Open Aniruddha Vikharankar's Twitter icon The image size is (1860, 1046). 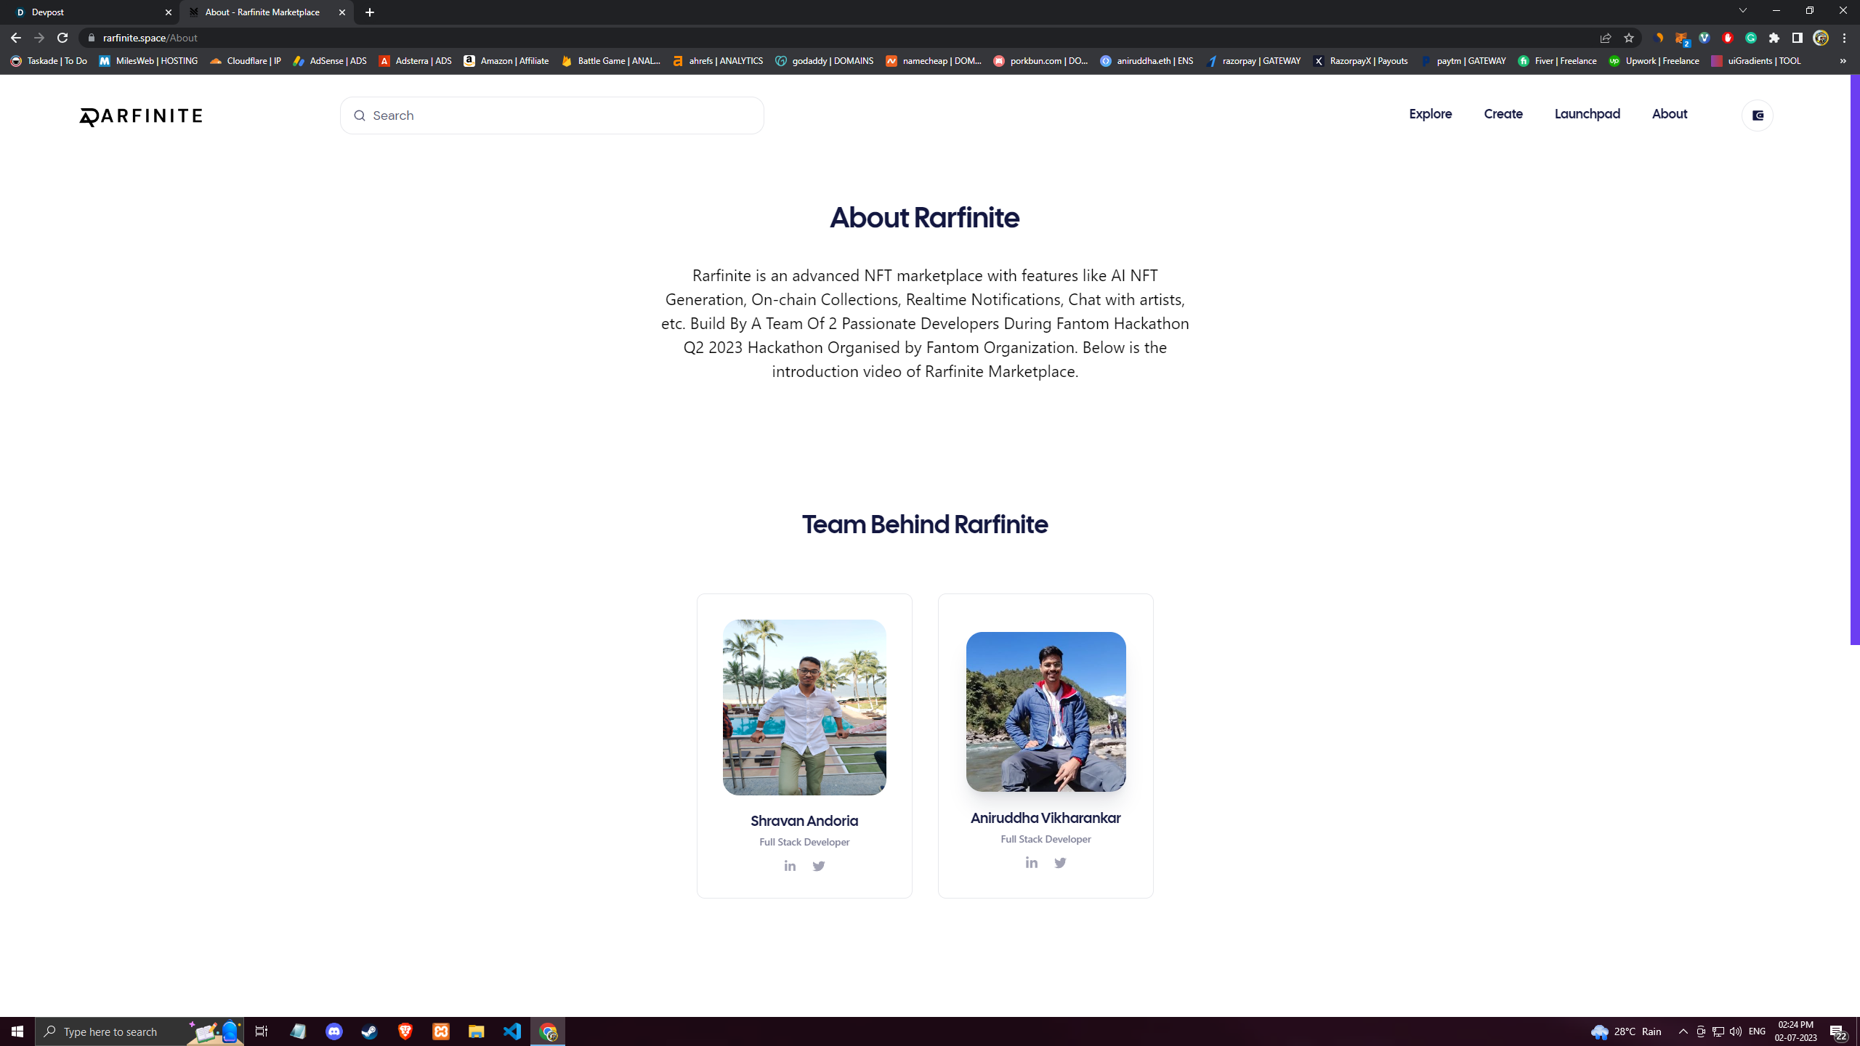pos(1060,863)
